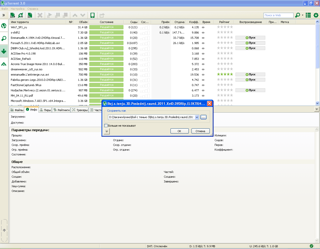Click the Поиск в Web search field
The height and width of the screenshot is (249, 320).
pos(278,15)
